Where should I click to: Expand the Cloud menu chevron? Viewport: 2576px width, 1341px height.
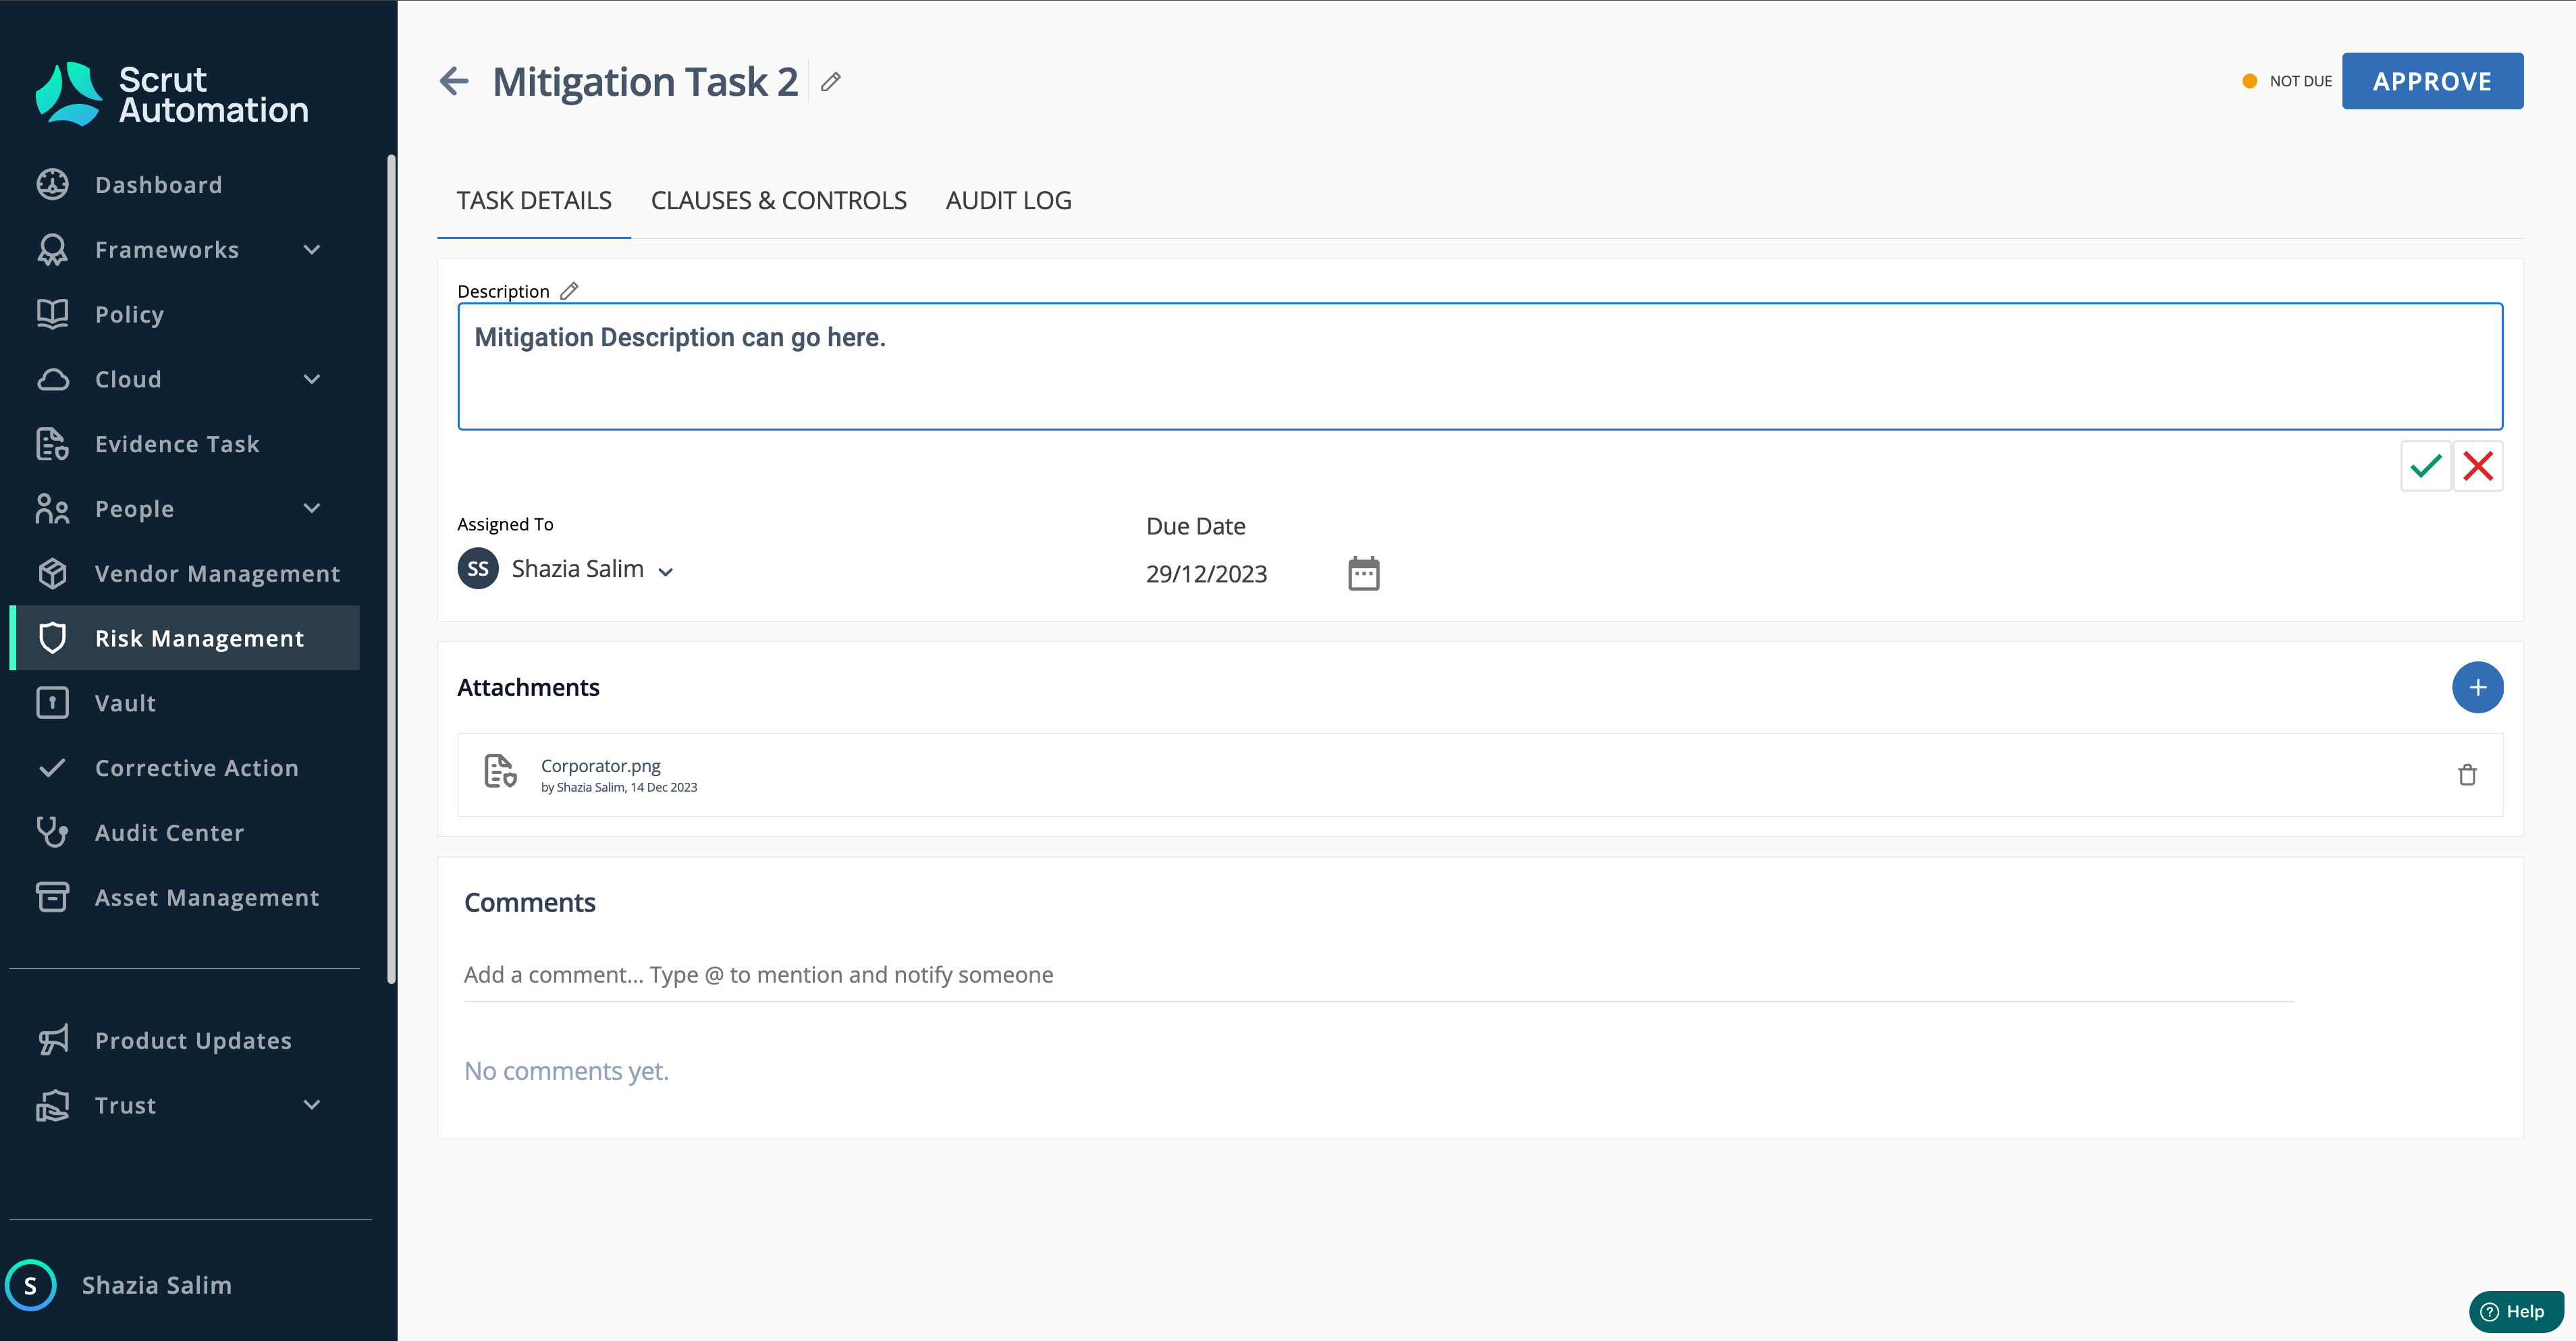(312, 379)
